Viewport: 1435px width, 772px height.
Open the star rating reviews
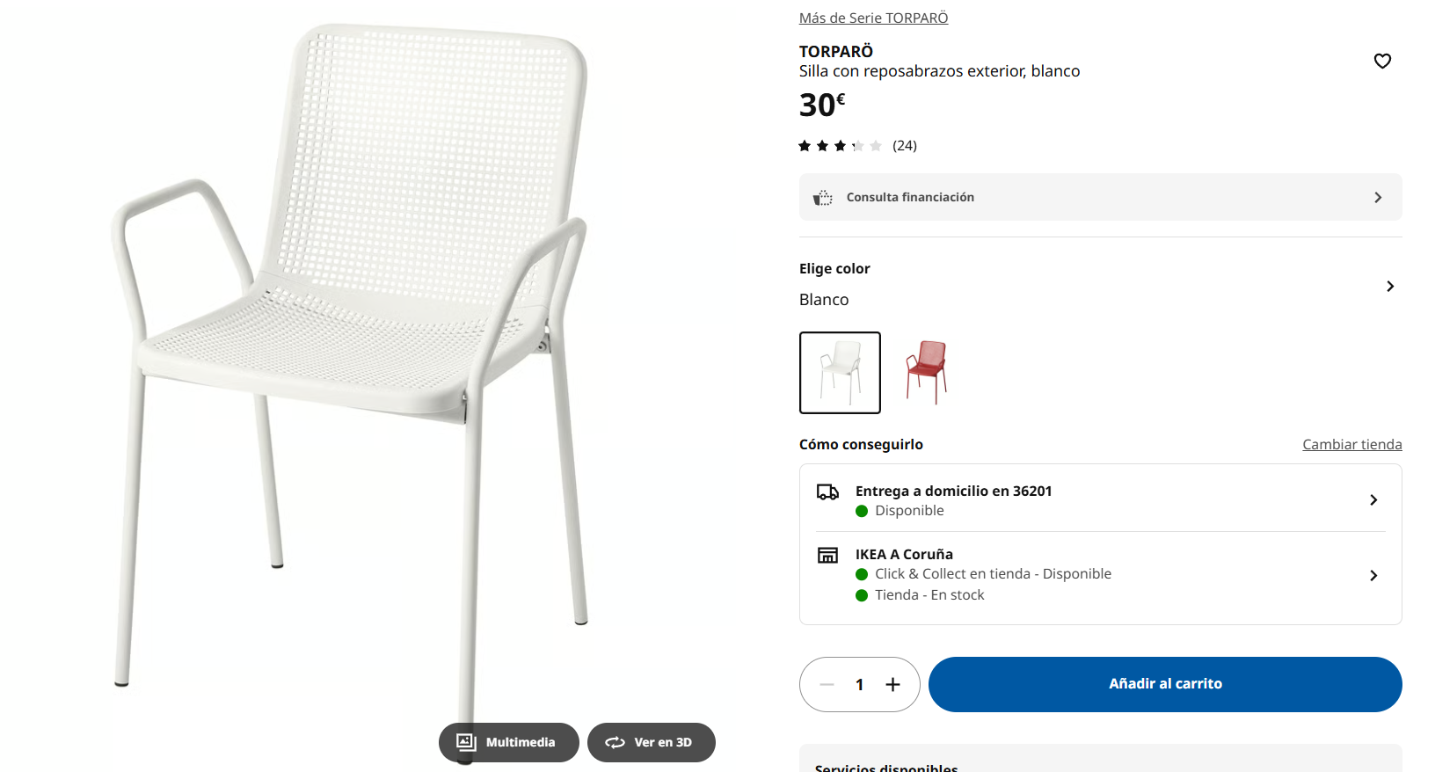(x=857, y=146)
